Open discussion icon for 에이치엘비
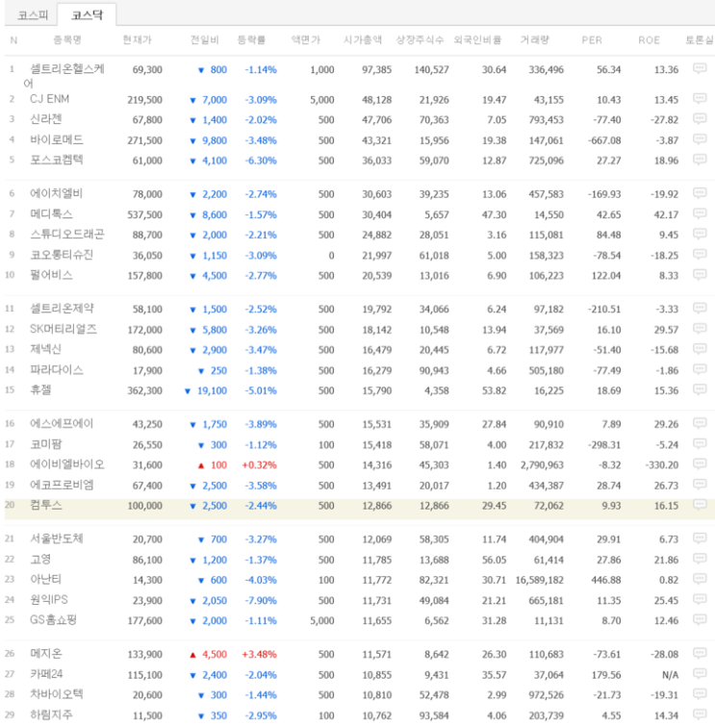The width and height of the screenshot is (715, 725). pyautogui.click(x=700, y=193)
